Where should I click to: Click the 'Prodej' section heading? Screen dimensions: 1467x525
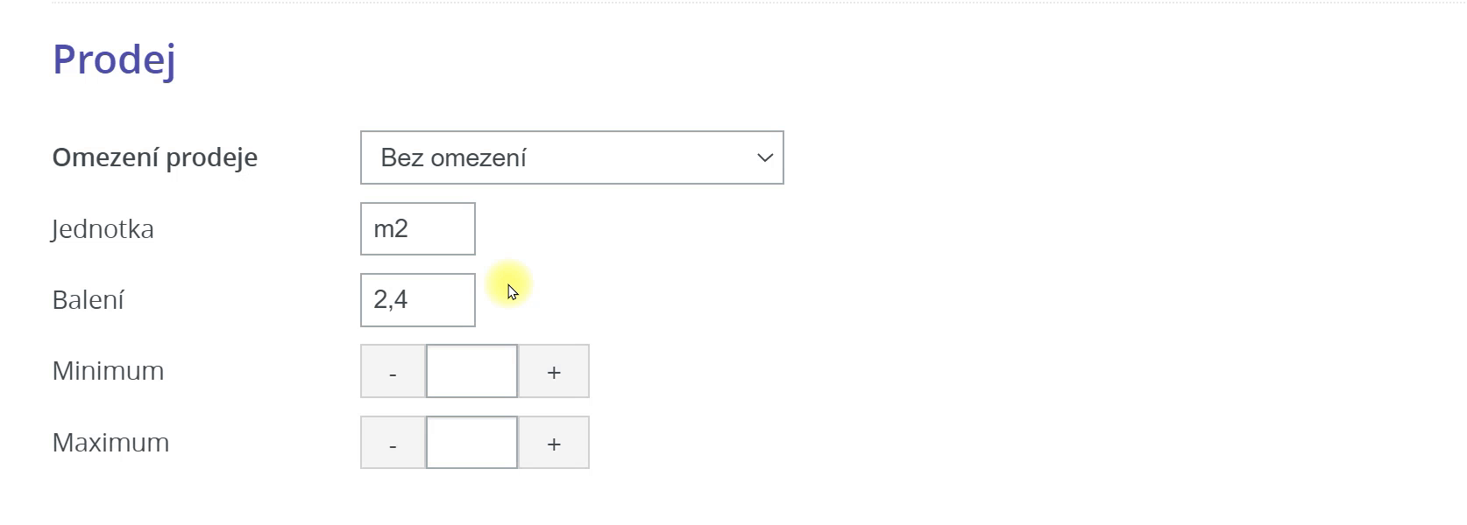[x=114, y=59]
